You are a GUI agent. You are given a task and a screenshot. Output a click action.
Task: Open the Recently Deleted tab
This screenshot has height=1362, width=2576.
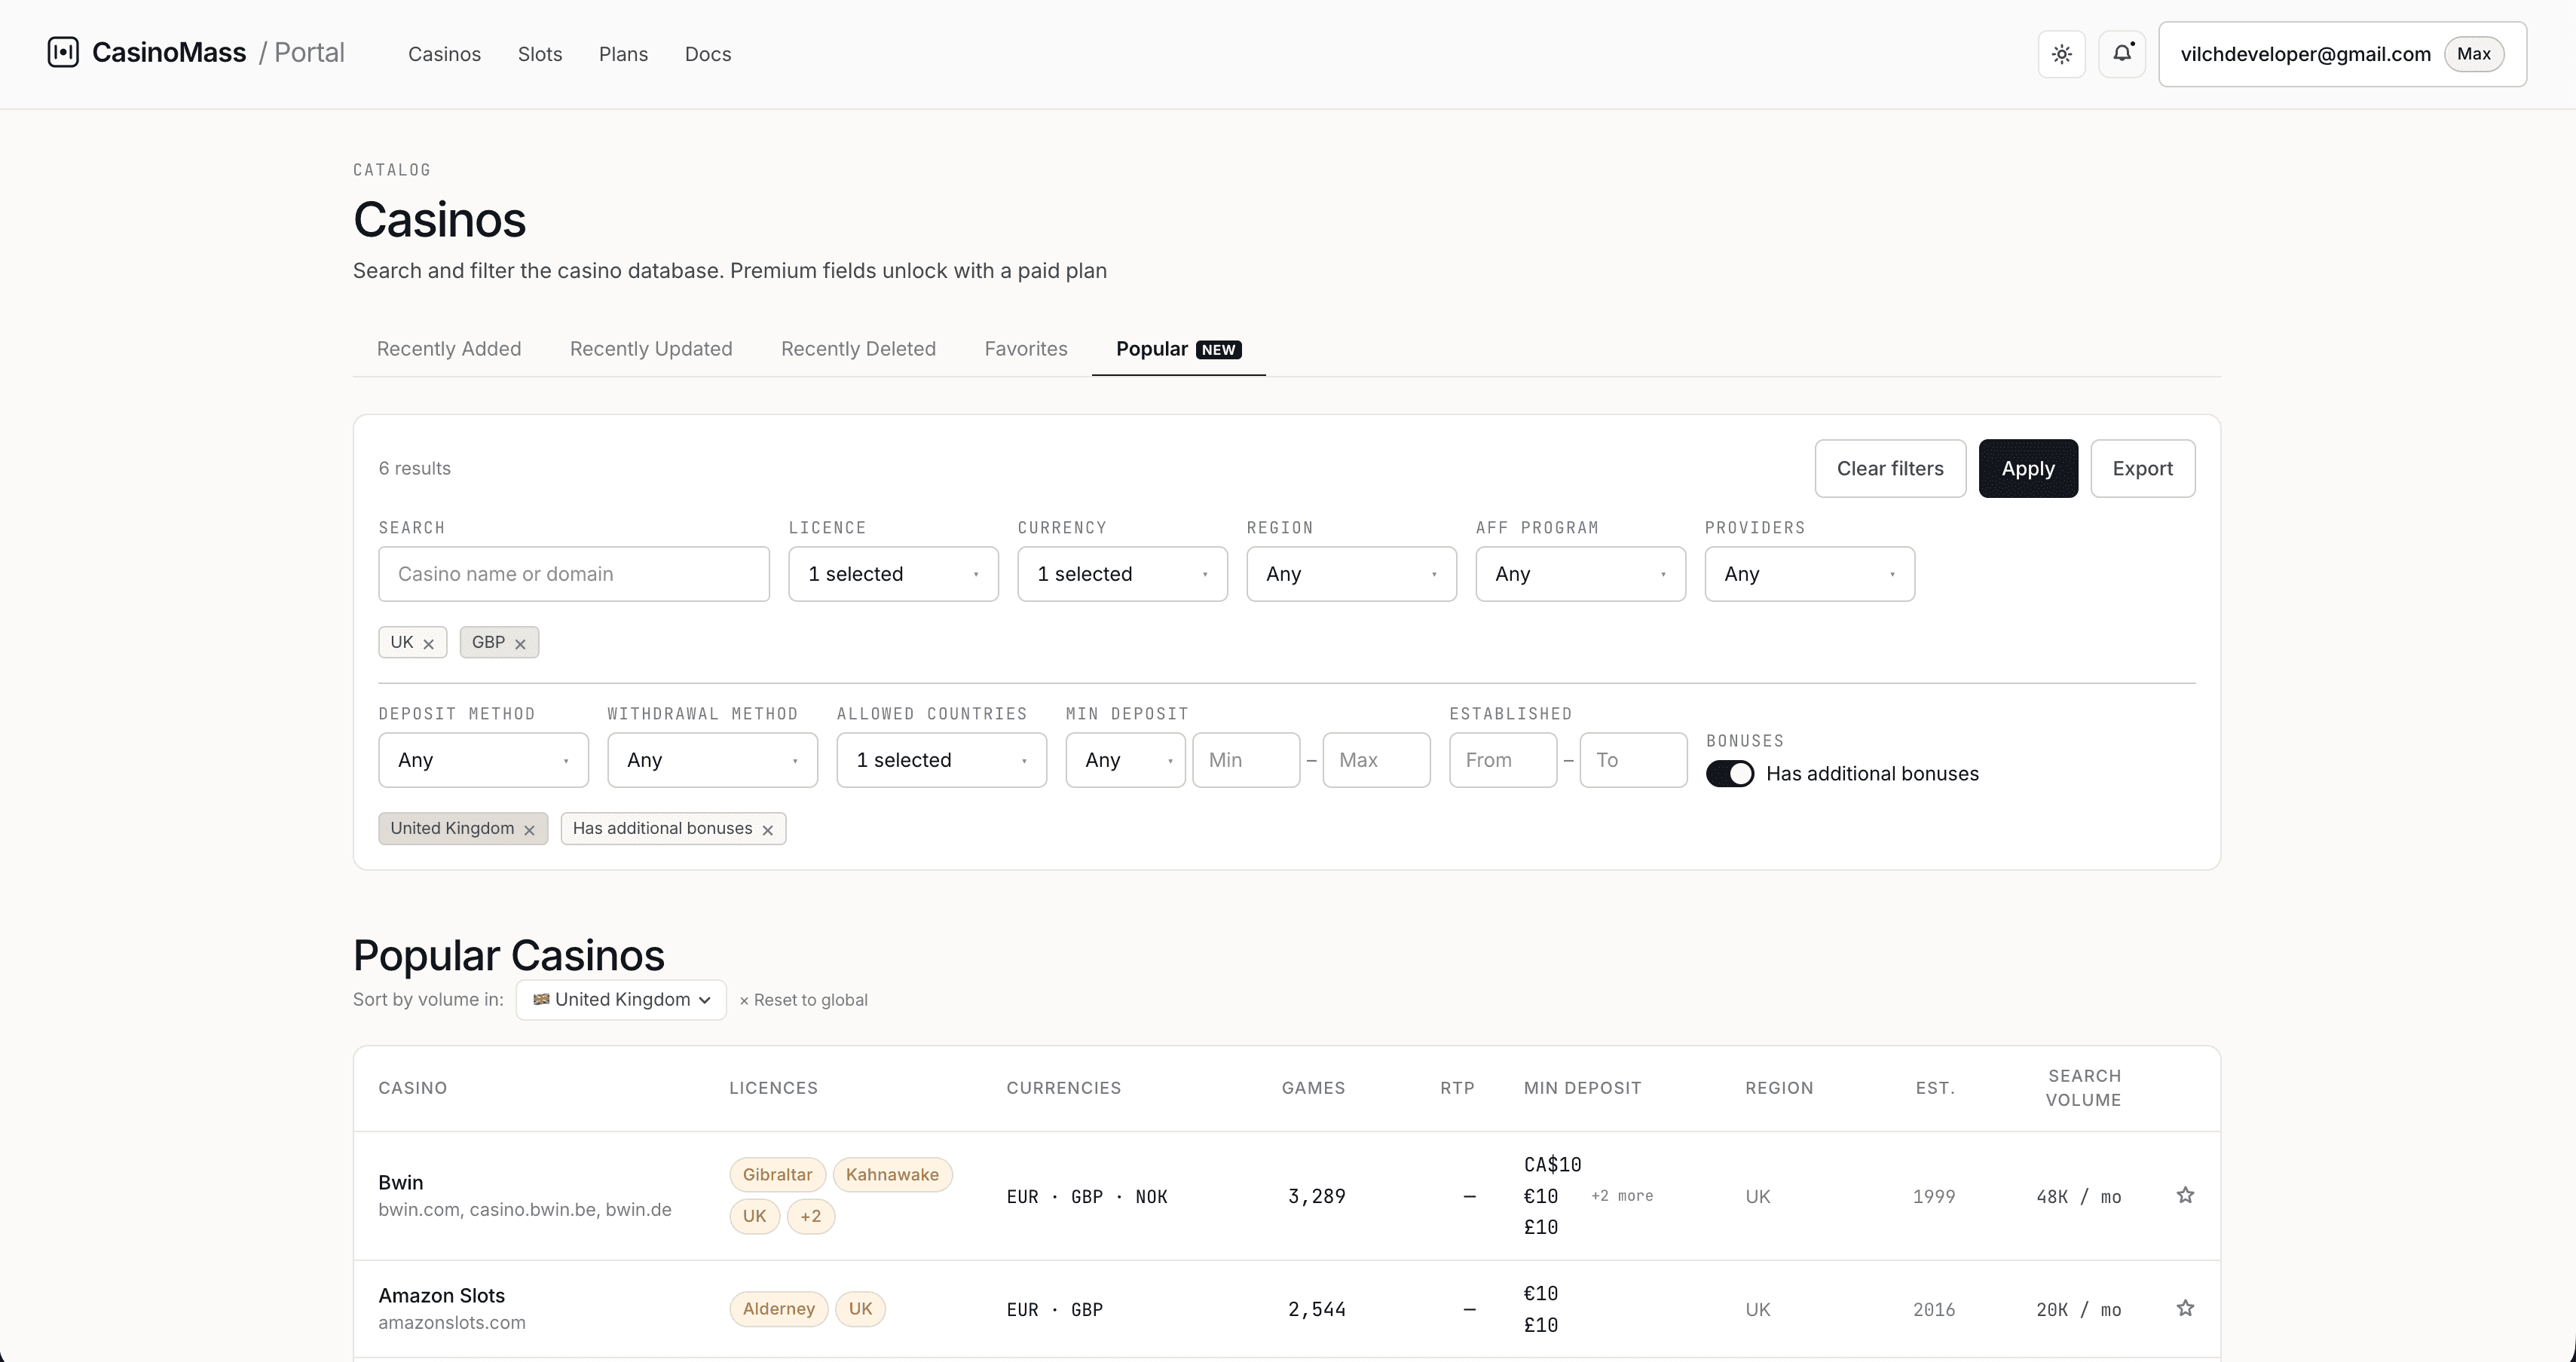(x=858, y=349)
